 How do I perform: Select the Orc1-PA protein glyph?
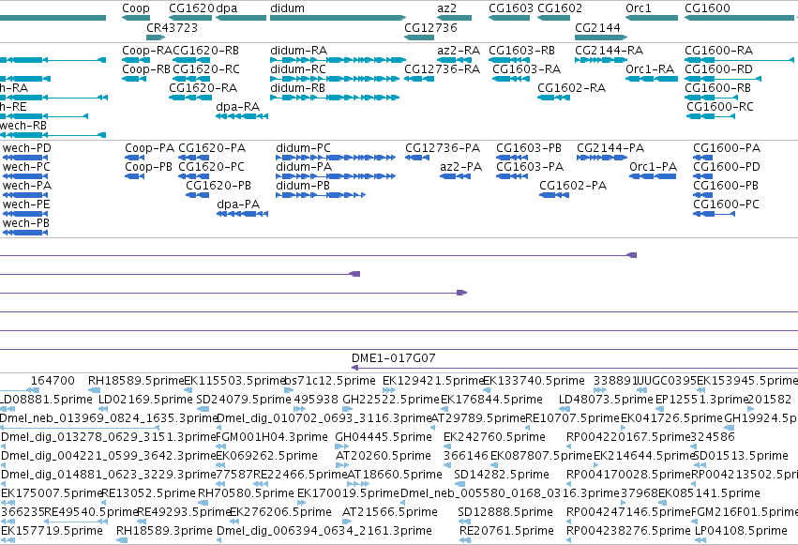[x=653, y=176]
